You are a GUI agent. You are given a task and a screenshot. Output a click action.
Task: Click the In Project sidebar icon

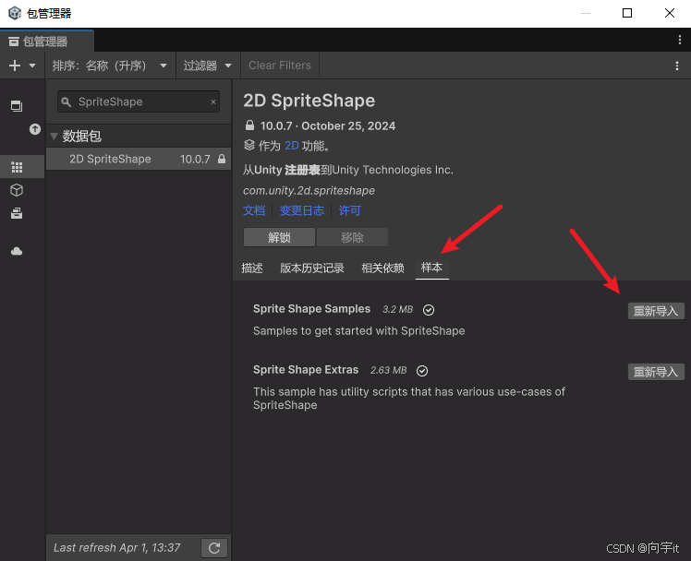(17, 106)
